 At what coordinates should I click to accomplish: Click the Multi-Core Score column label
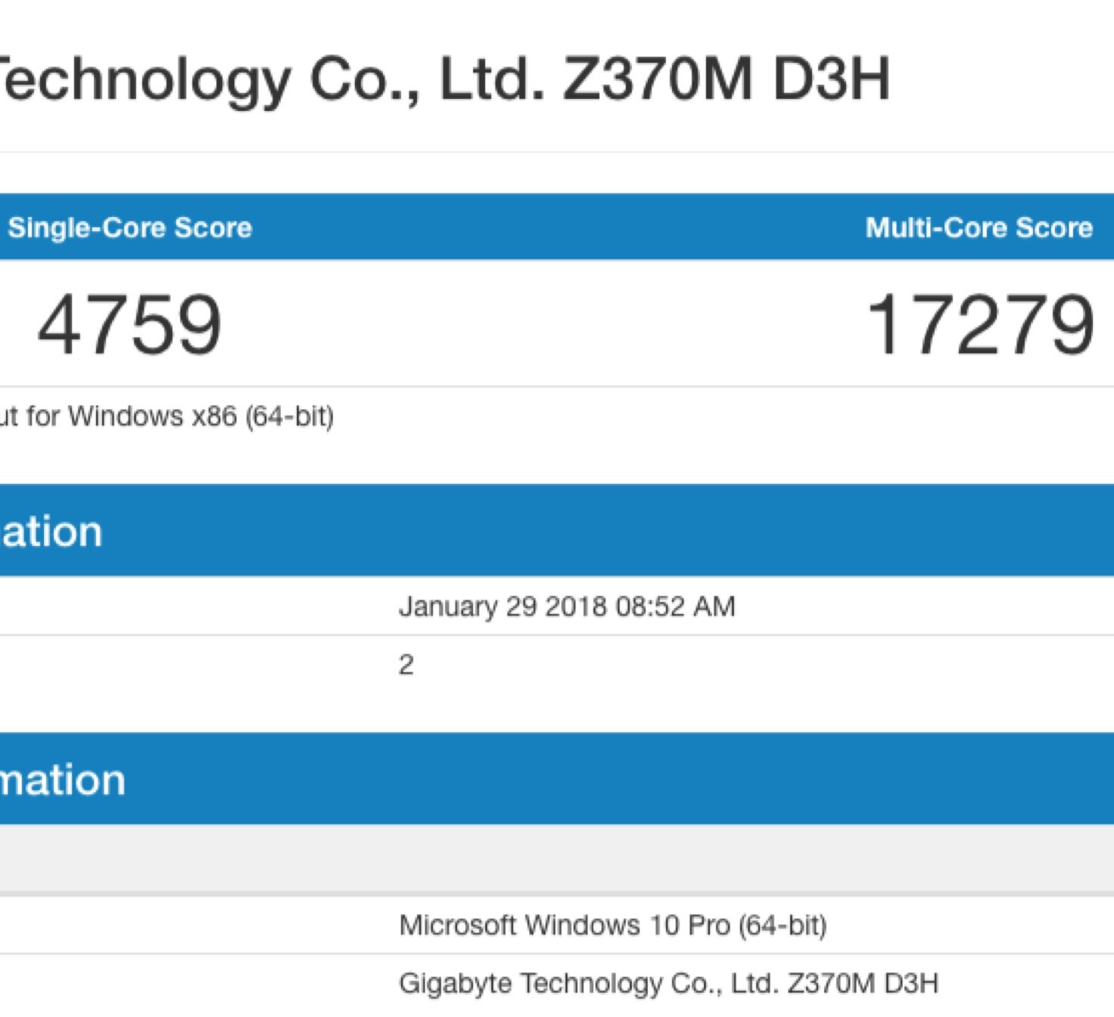979,228
